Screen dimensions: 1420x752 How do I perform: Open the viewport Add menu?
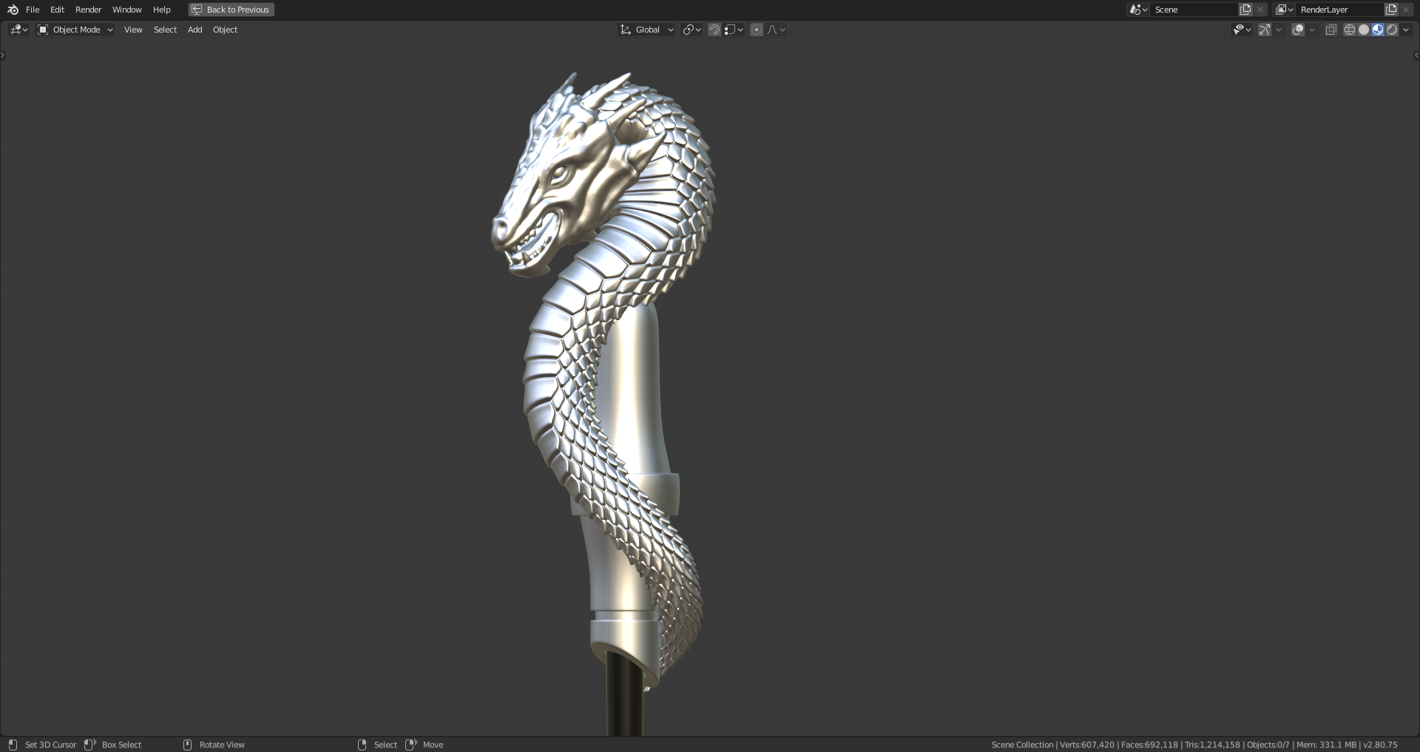coord(195,30)
